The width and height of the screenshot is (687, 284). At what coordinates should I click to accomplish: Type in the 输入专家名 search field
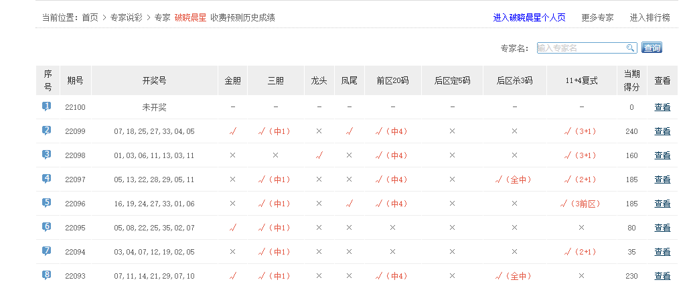click(x=581, y=48)
